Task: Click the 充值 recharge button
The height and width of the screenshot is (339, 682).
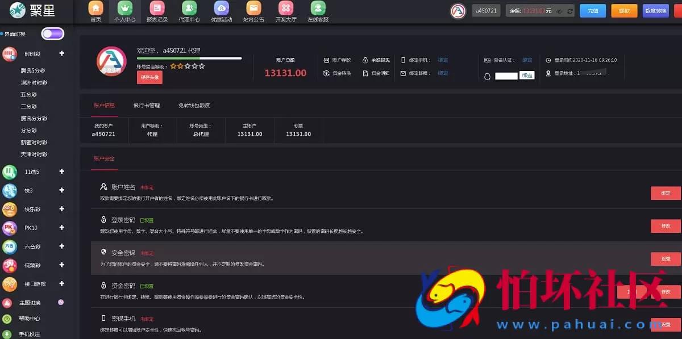Action: point(592,10)
